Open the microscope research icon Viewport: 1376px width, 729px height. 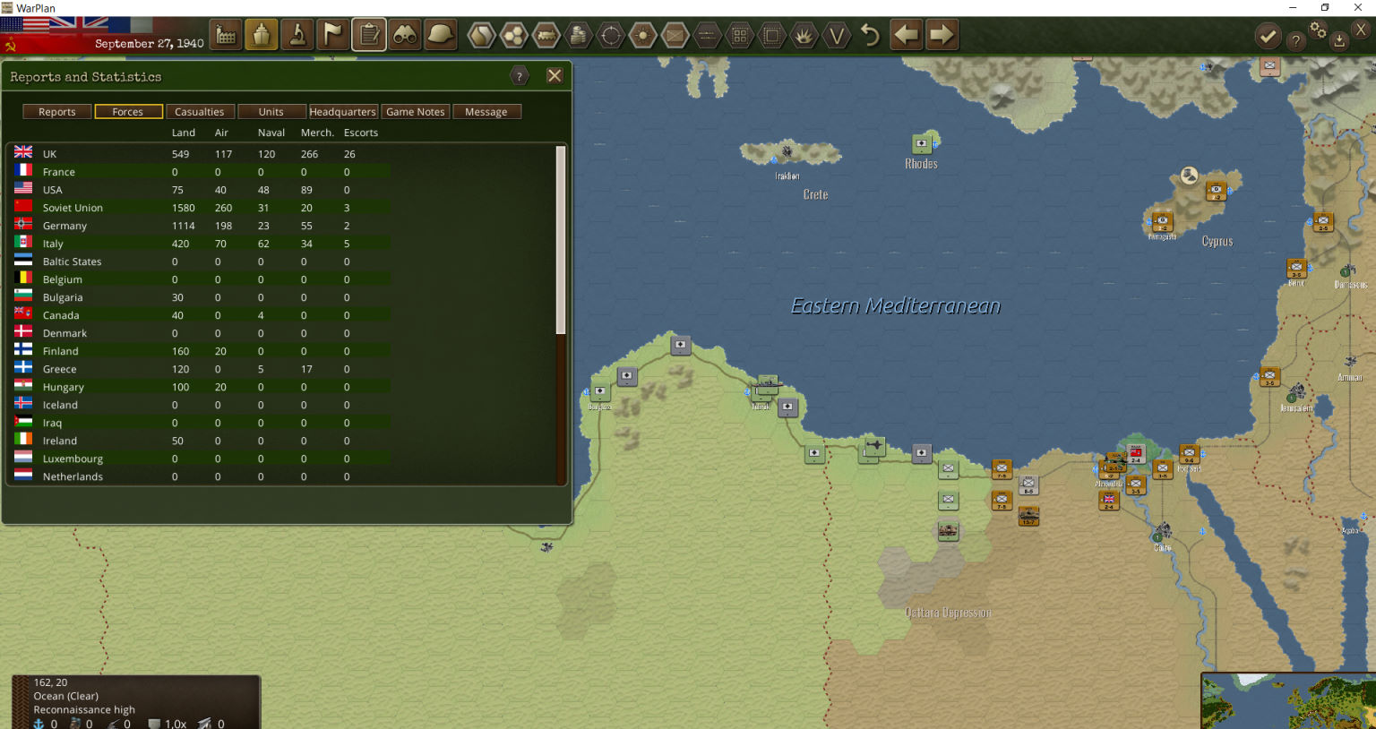tap(297, 36)
